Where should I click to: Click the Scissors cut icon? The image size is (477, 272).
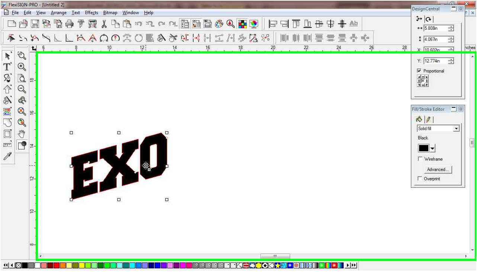click(103, 24)
